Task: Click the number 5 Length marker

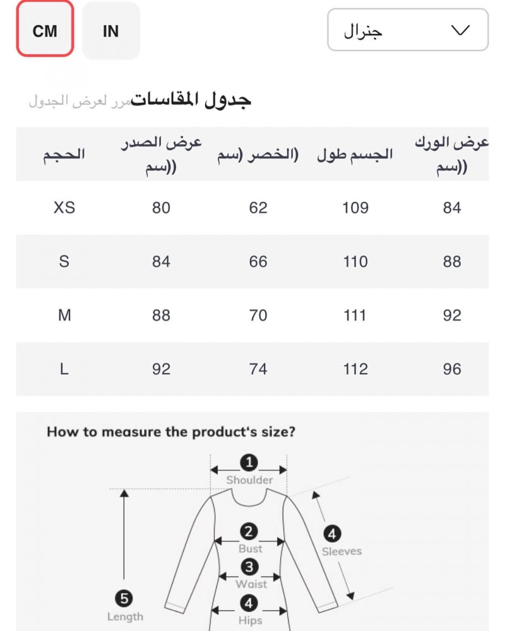Action: point(124,598)
